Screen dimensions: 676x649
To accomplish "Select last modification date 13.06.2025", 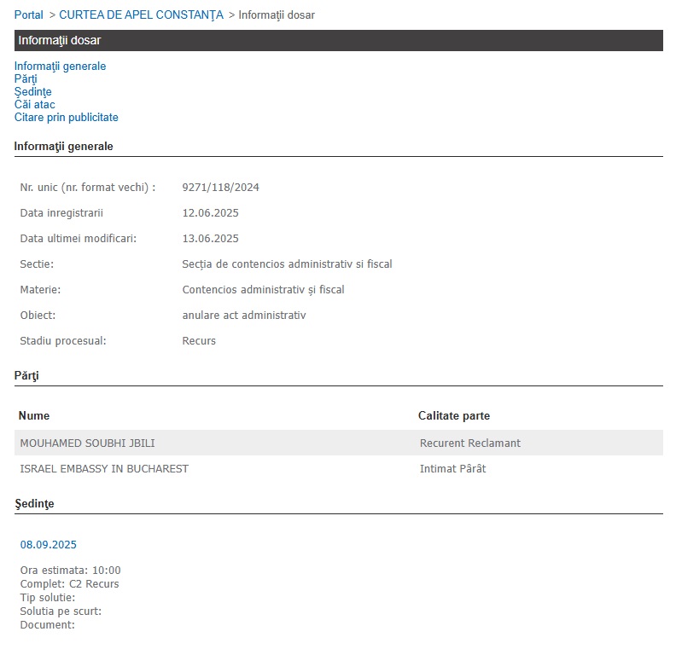I will (x=210, y=239).
